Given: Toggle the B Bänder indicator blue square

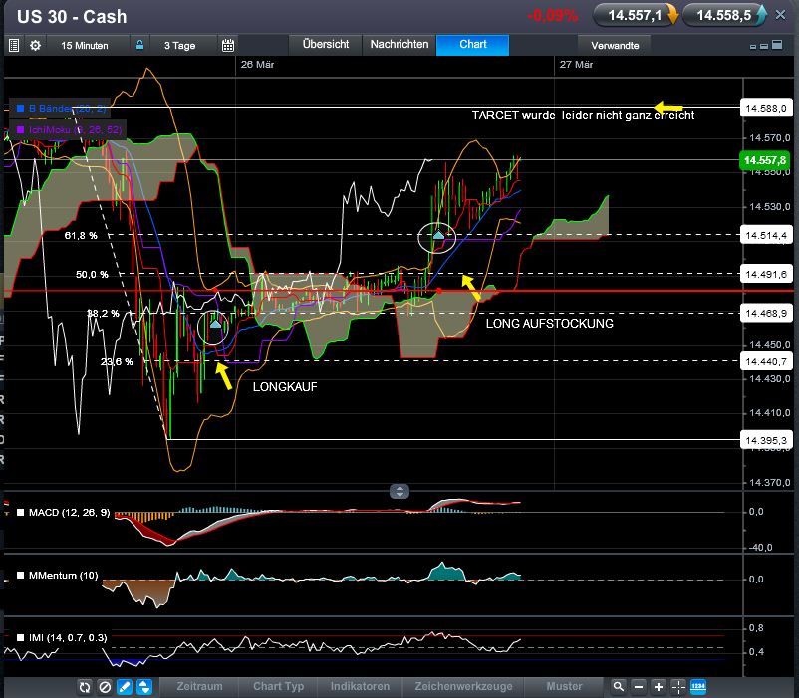Looking at the screenshot, I should click(21, 108).
